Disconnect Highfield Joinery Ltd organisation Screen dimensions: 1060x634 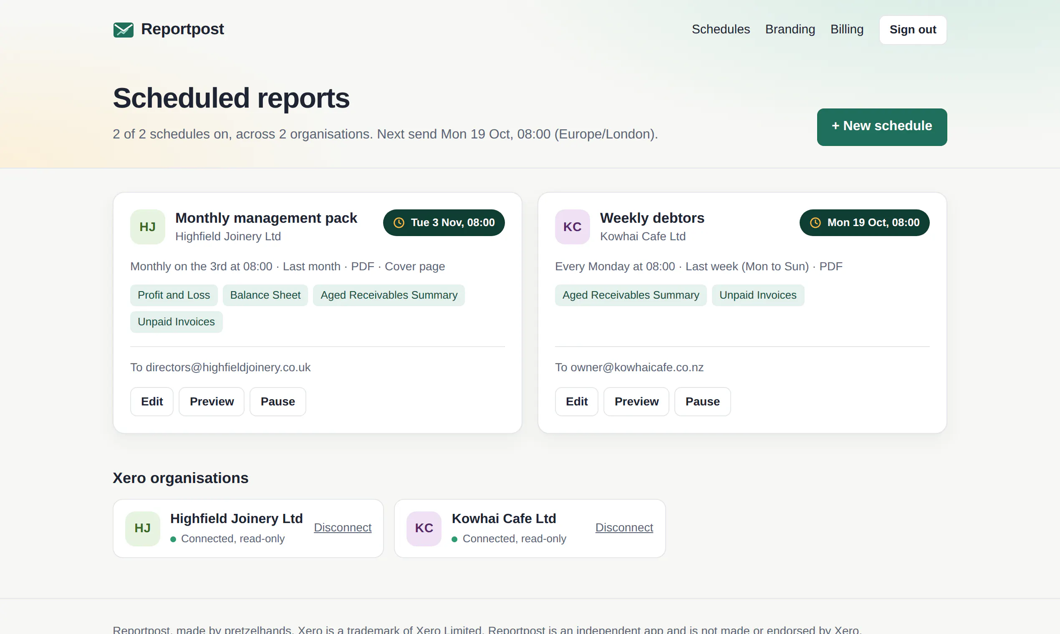342,528
